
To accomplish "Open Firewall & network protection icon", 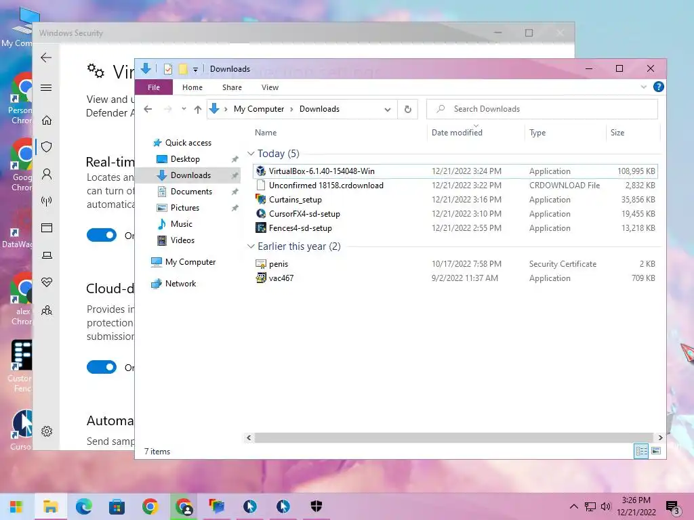I will (47, 201).
